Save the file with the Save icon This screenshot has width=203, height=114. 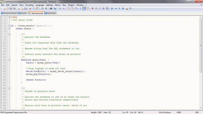tap(11, 9)
